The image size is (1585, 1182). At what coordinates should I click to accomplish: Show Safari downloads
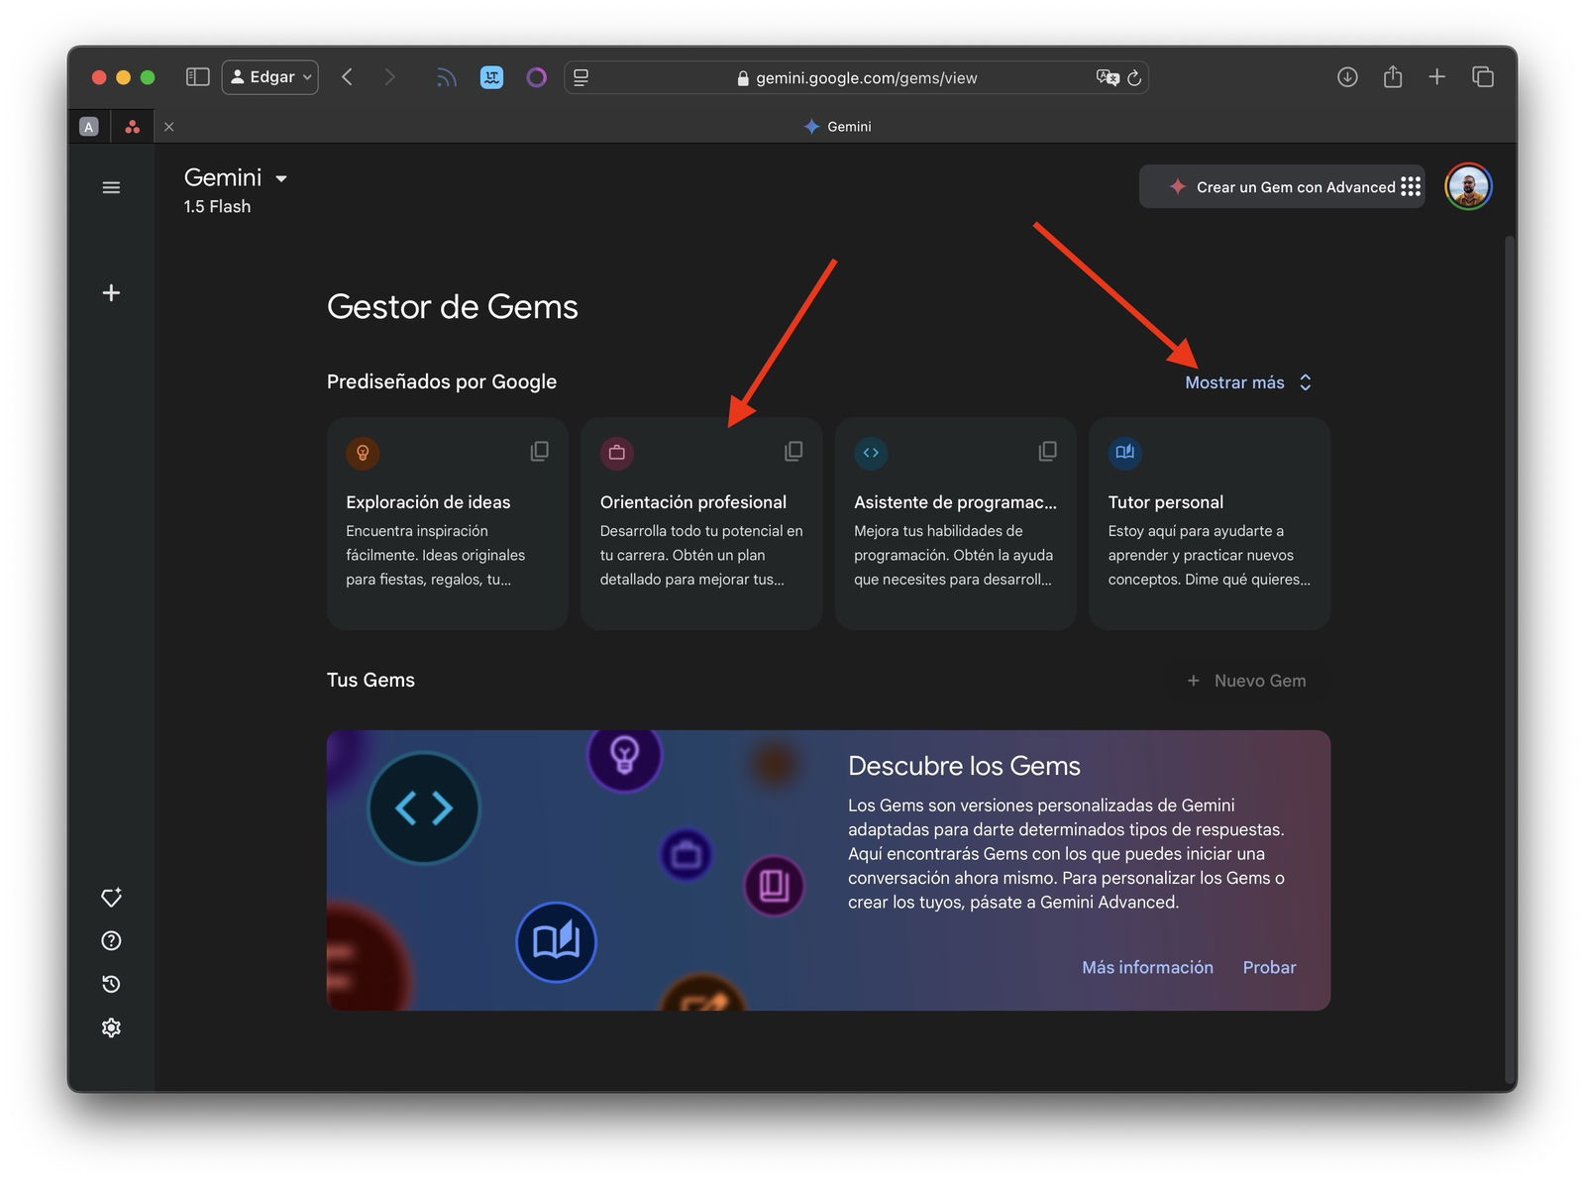point(1347,76)
